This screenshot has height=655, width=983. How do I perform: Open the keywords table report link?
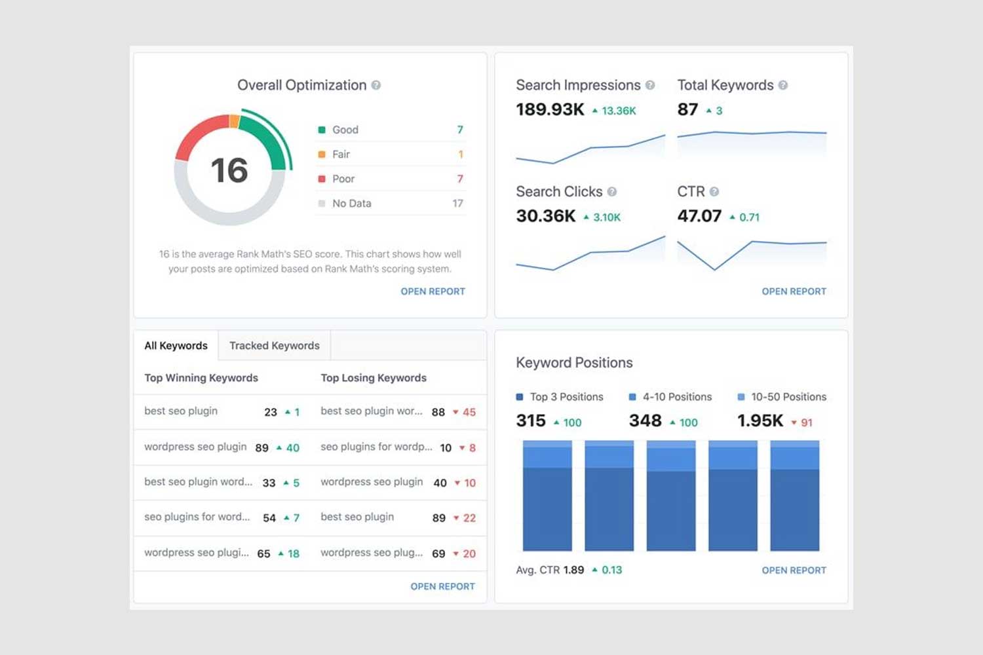click(442, 586)
